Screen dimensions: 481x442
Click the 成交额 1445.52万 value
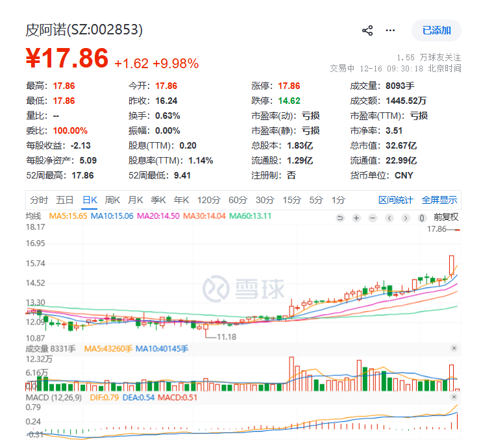click(x=406, y=101)
